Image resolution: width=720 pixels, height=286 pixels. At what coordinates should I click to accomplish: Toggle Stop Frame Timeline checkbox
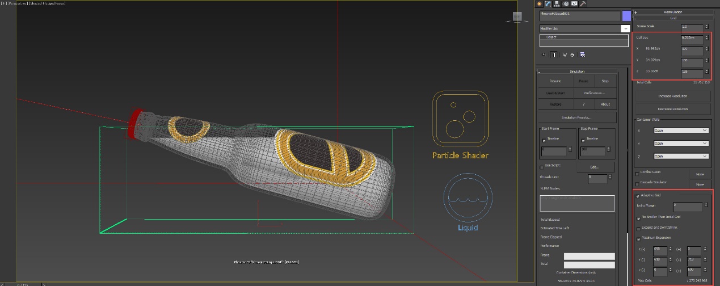tap(584, 140)
